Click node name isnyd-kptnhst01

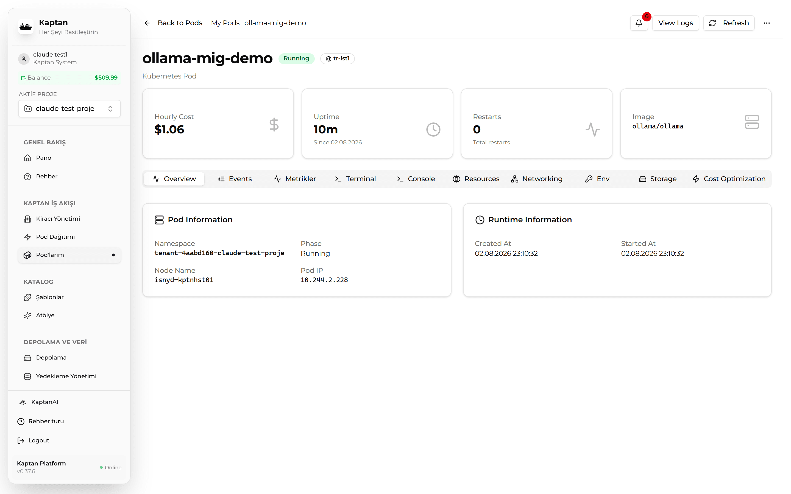pyautogui.click(x=184, y=280)
